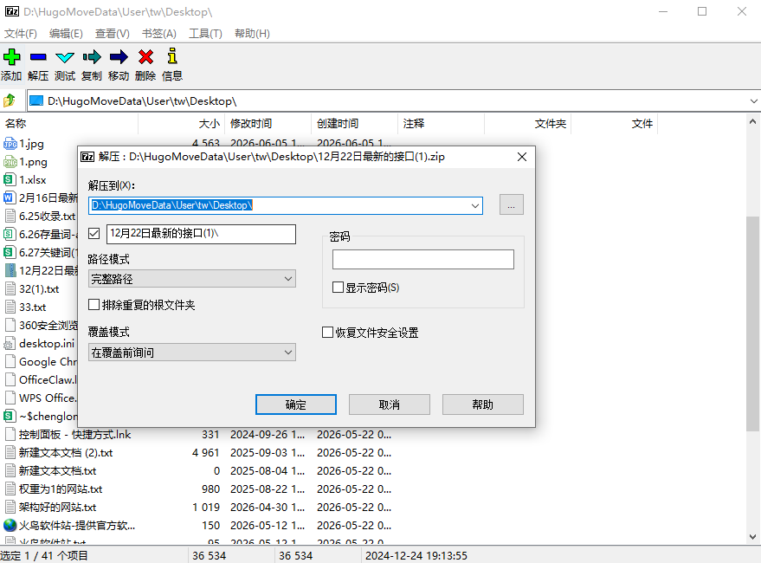
Task: Select the 360安全浏览 file icon
Action: (x=10, y=325)
